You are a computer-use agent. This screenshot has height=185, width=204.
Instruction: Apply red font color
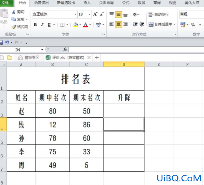(85, 25)
